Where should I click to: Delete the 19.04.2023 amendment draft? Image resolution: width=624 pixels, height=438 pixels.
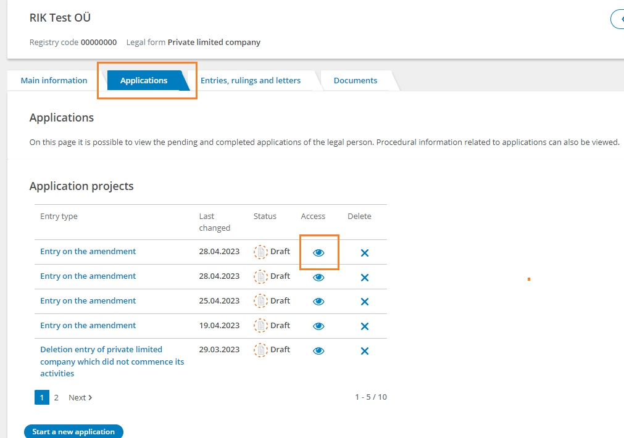coord(365,326)
